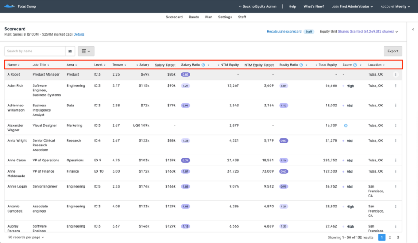
Task: Collapse the right side panel arrow
Action: tap(413, 30)
